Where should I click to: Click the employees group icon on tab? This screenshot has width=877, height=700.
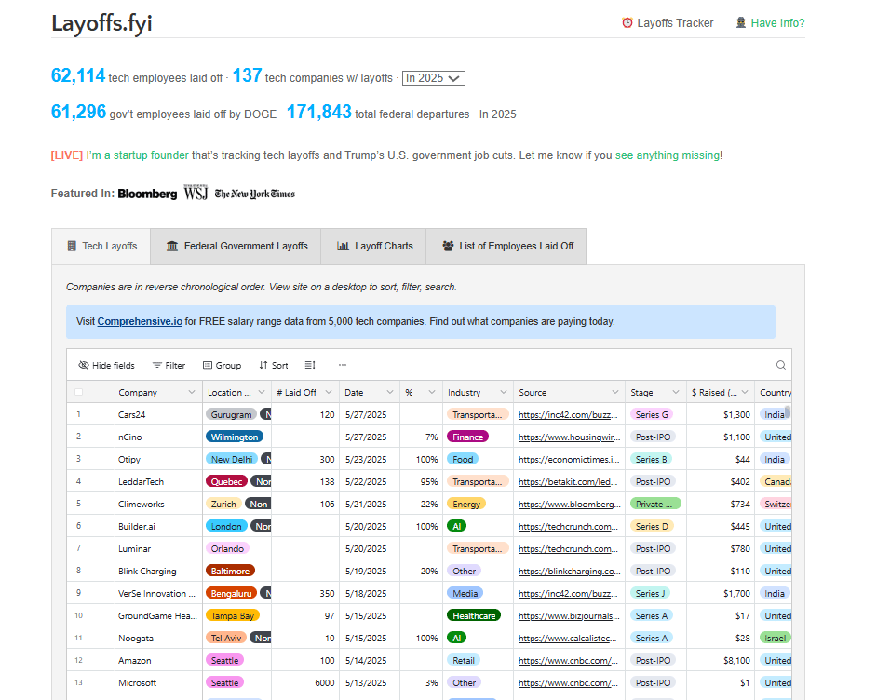click(448, 246)
